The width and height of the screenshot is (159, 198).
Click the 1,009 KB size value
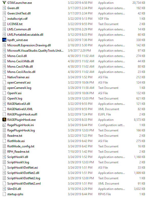click(140, 173)
